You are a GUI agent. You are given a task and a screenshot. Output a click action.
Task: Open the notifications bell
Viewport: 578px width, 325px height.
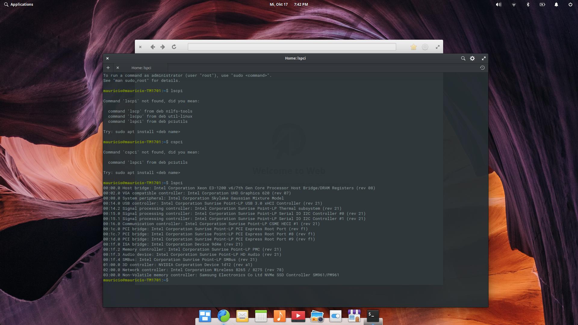[x=556, y=5]
